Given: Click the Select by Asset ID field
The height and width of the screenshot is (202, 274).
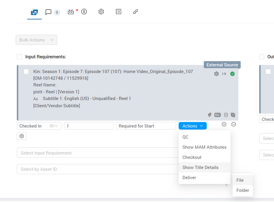Looking at the screenshot, I should pyautogui.click(x=98, y=169).
